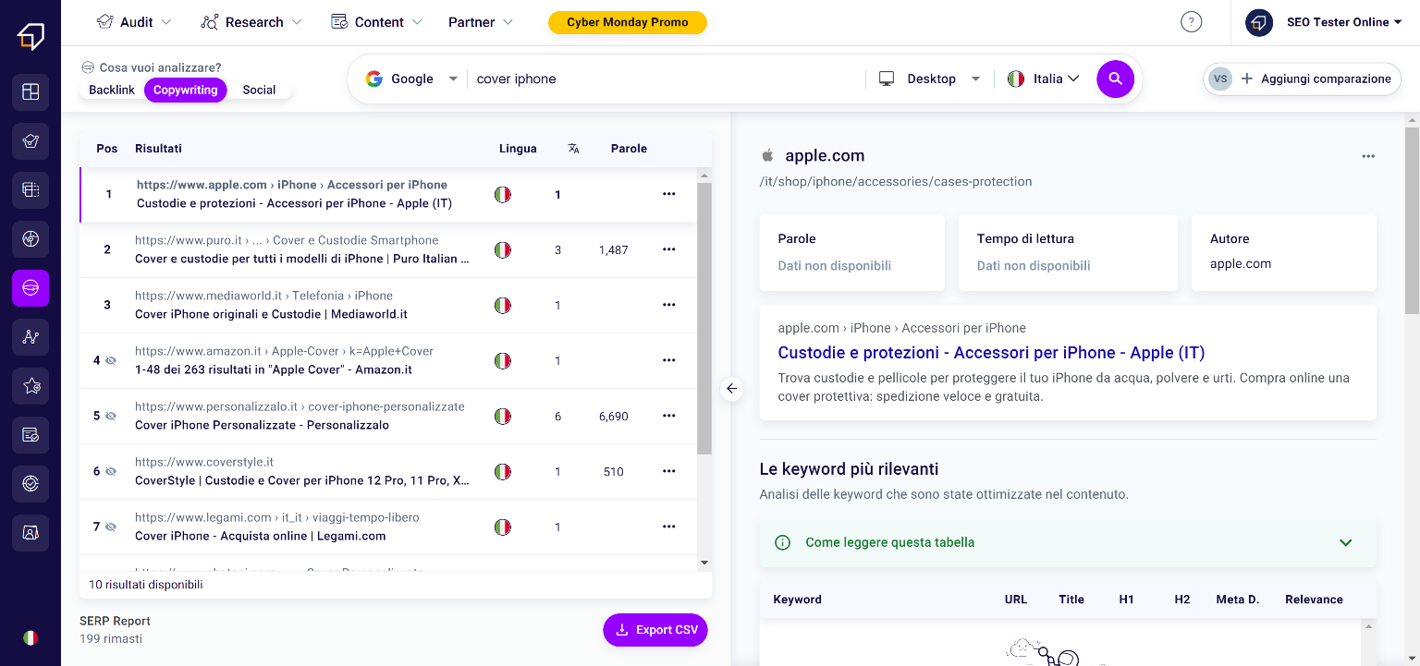Open three-dot menu for personalizzalo.it row
This screenshot has height=666, width=1420.
click(x=669, y=416)
